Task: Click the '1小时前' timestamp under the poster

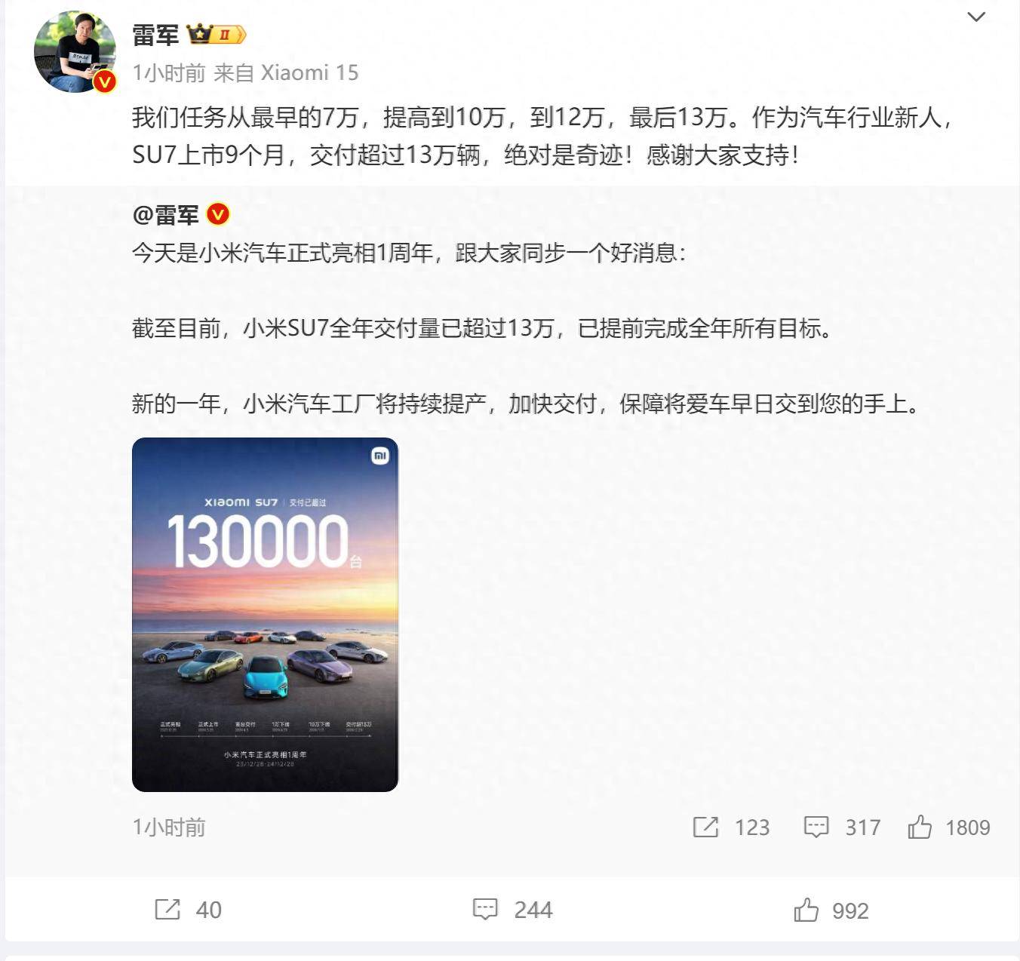Action: (x=168, y=827)
